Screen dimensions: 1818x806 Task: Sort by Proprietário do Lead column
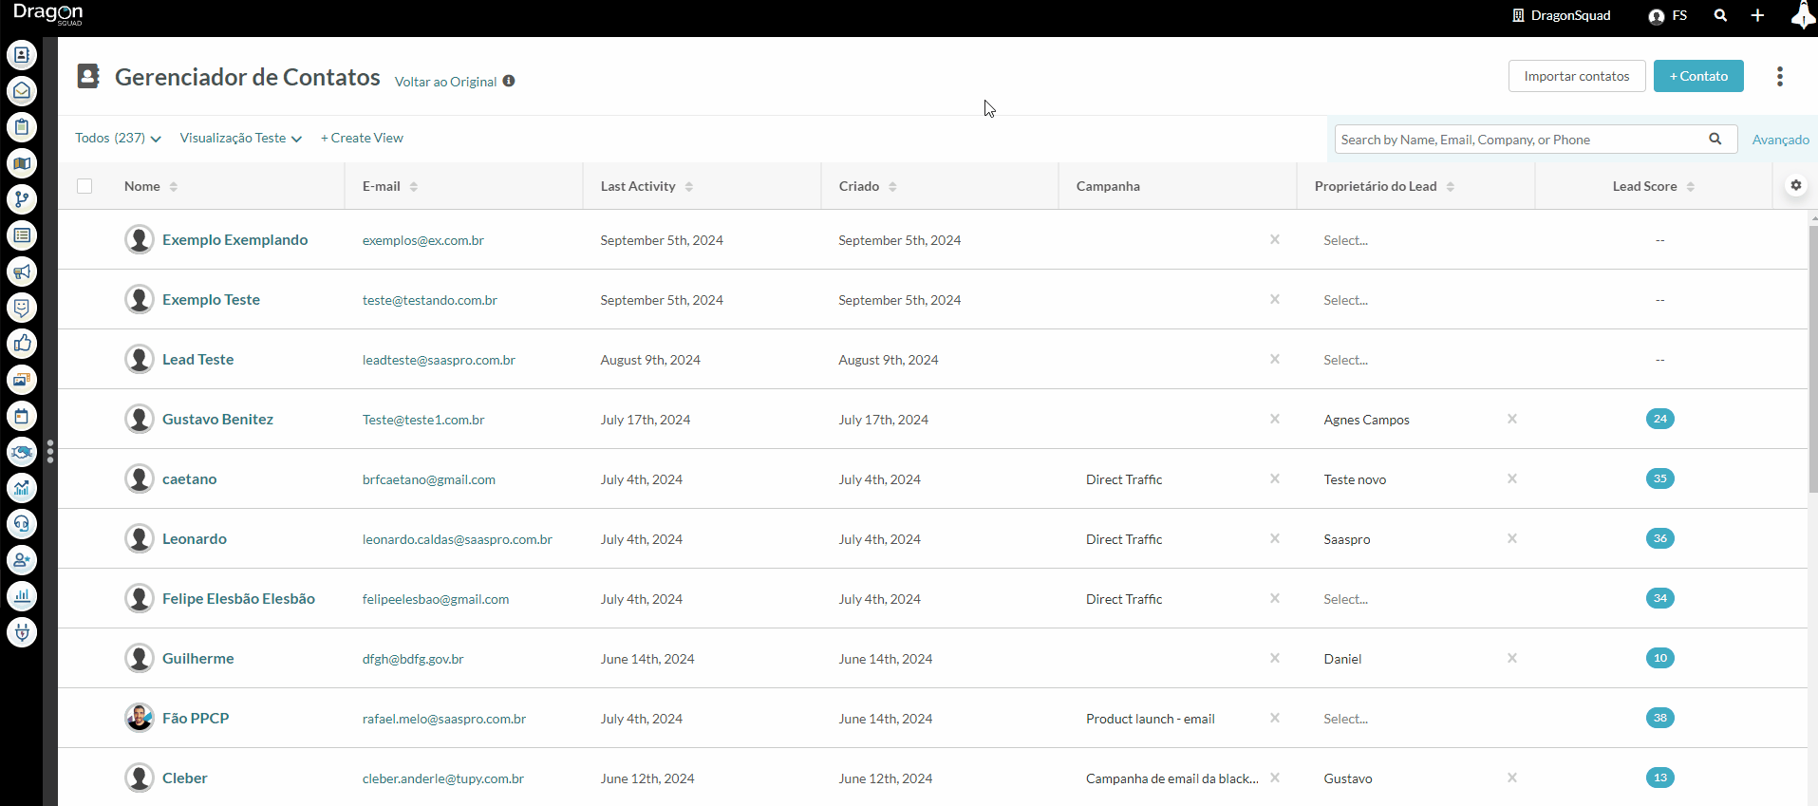[1384, 186]
